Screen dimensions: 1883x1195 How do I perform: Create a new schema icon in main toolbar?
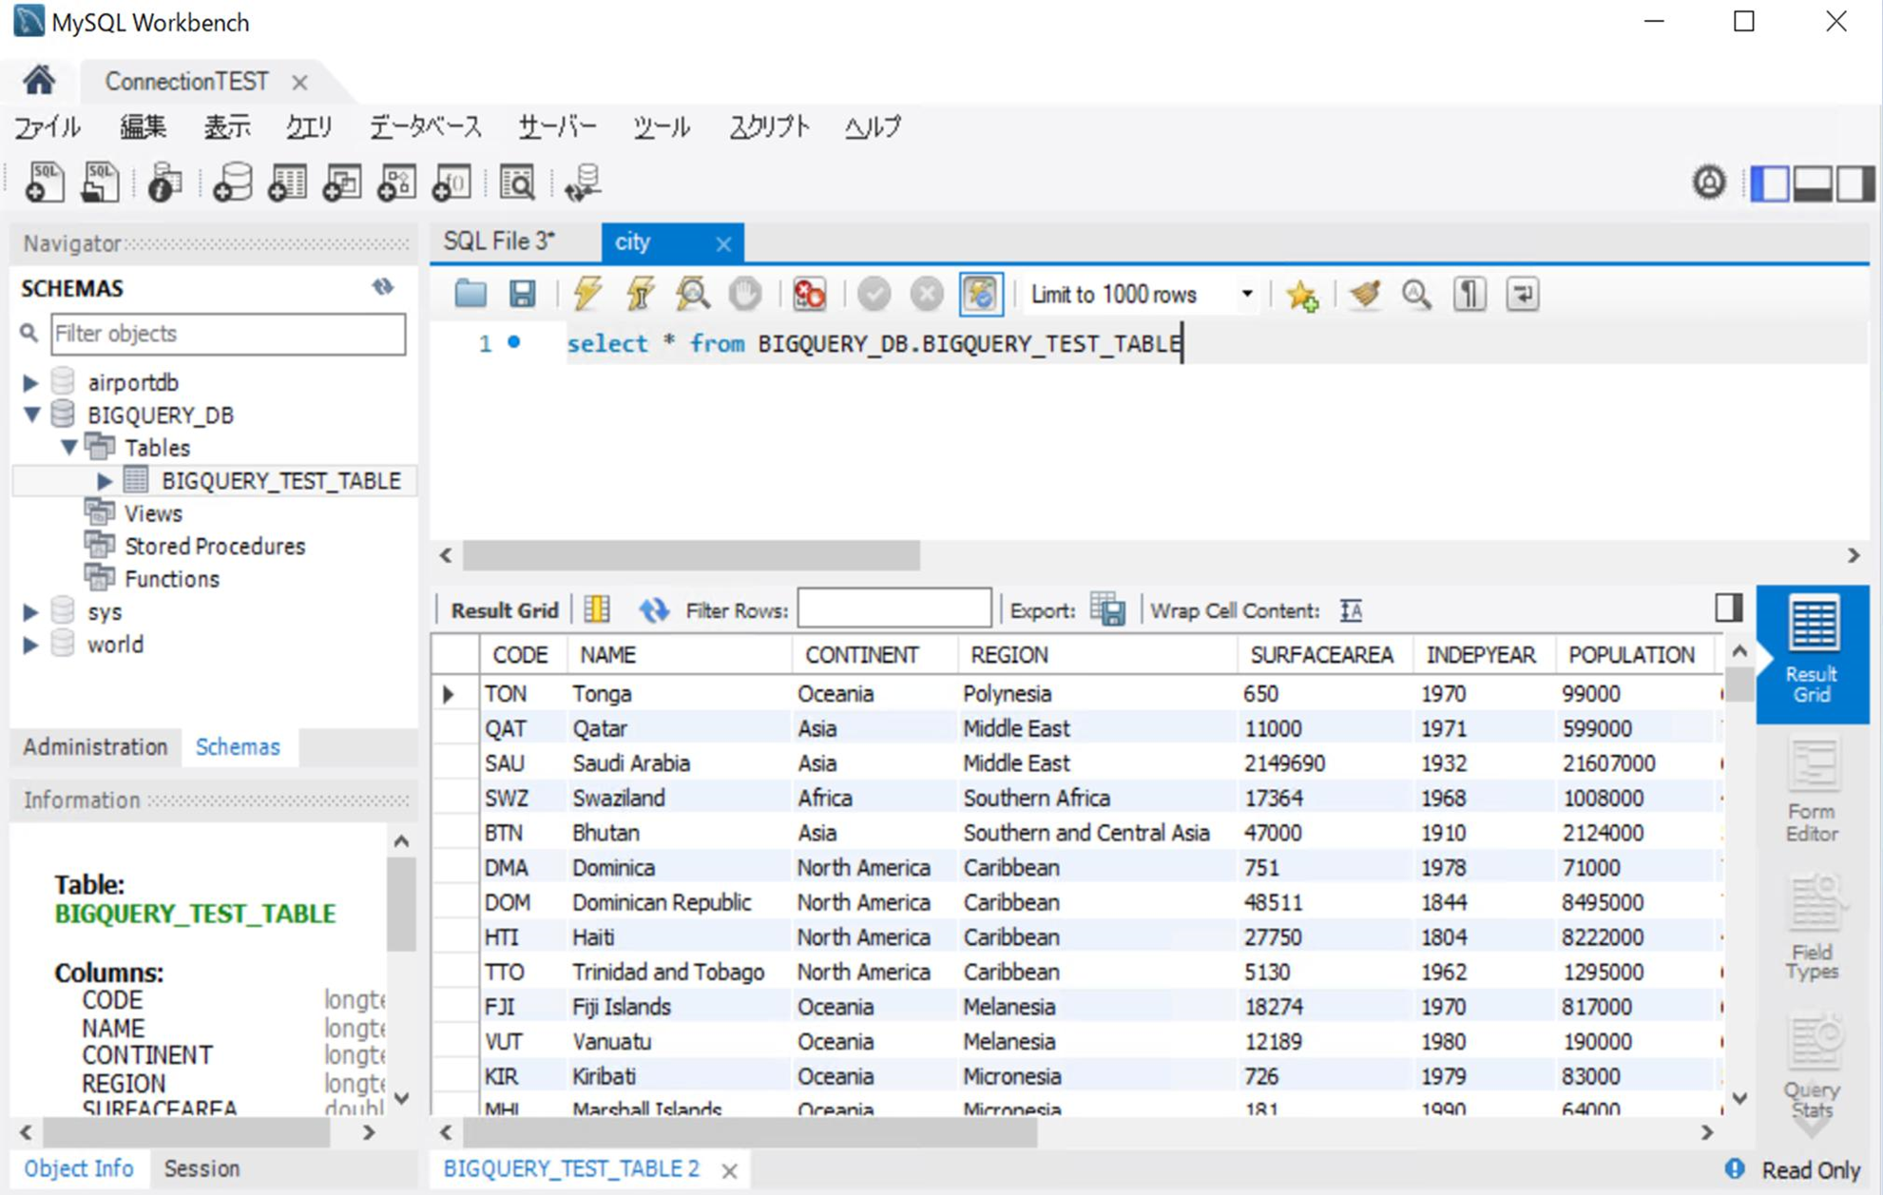point(232,182)
